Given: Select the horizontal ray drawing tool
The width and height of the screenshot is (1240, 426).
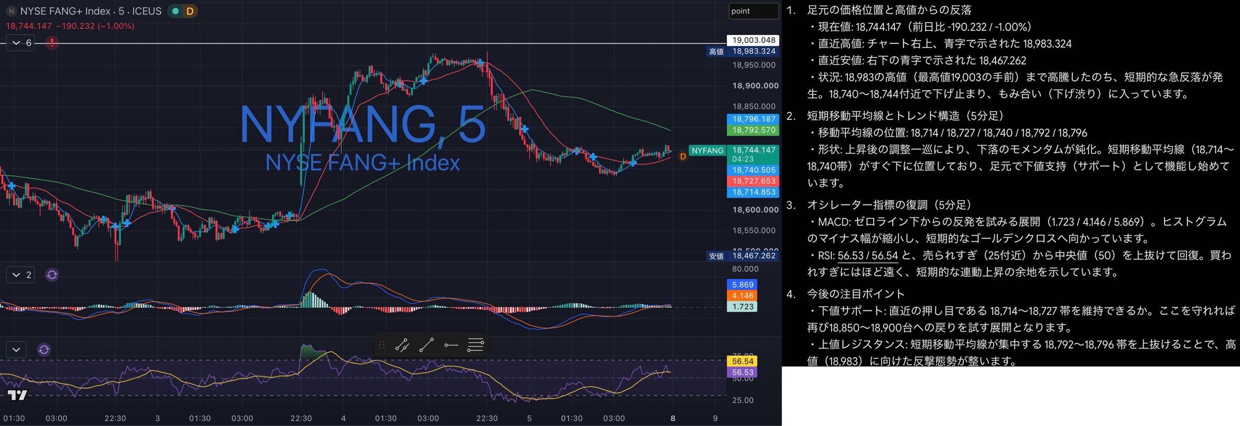Looking at the screenshot, I should 451,345.
